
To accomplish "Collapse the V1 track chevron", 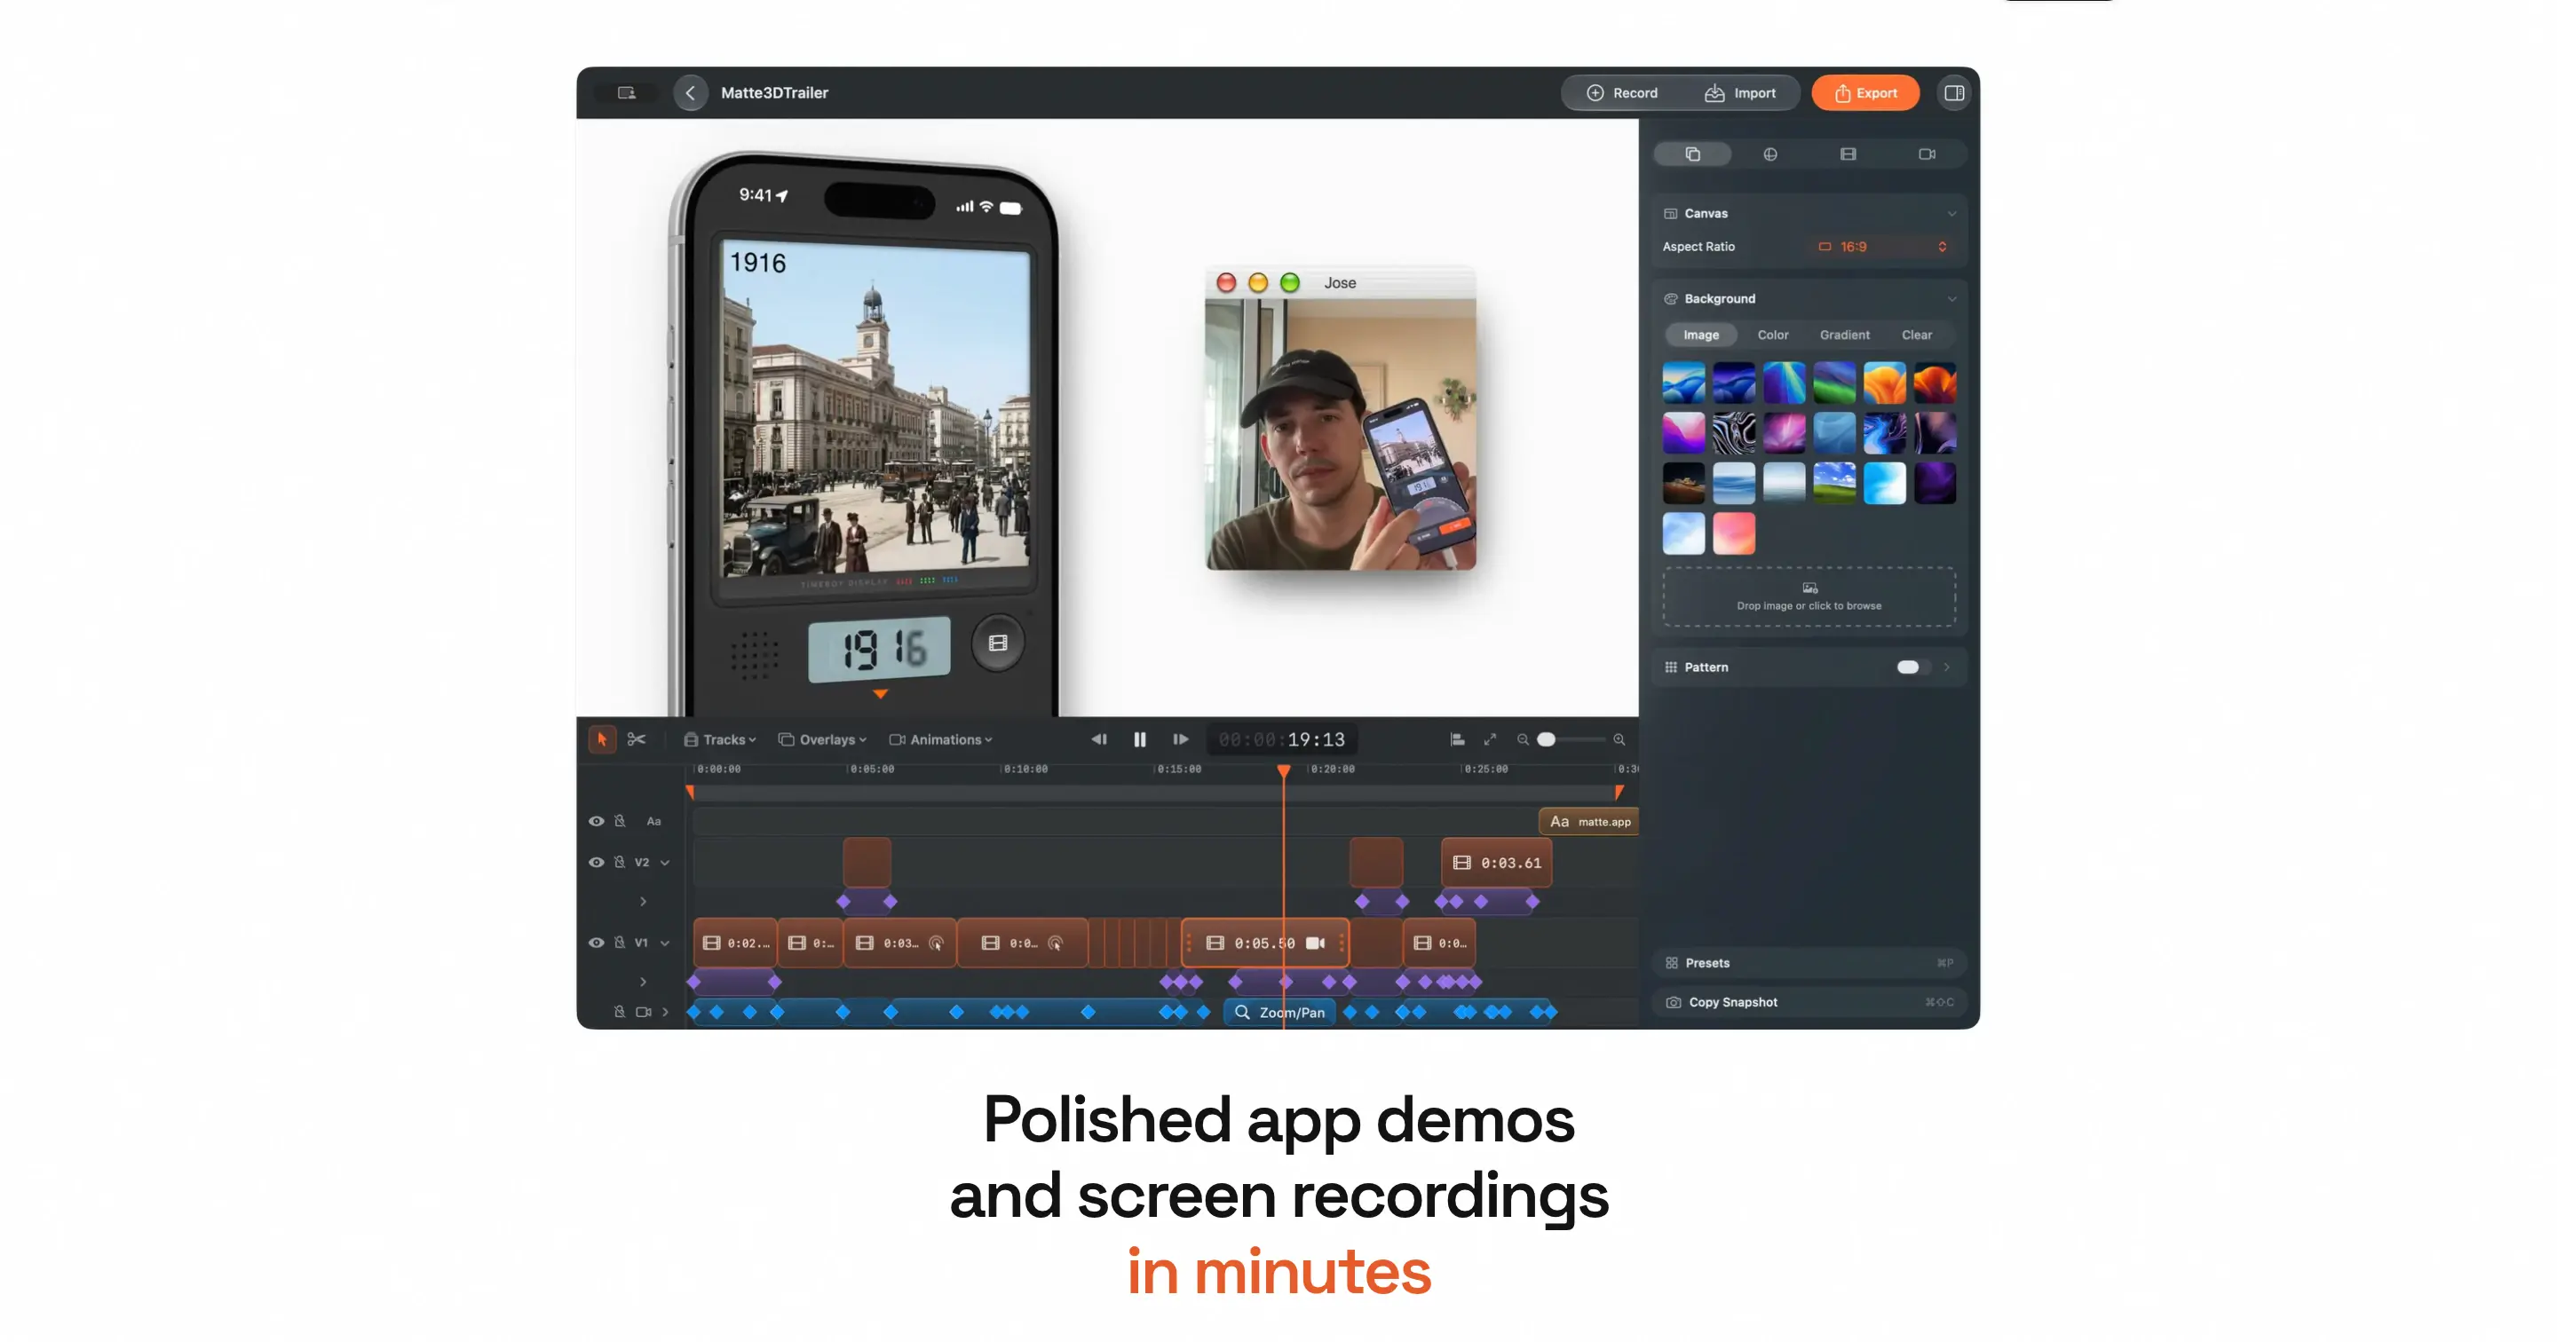I will (x=665, y=943).
